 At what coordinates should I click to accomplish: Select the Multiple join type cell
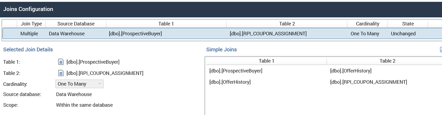29,34
